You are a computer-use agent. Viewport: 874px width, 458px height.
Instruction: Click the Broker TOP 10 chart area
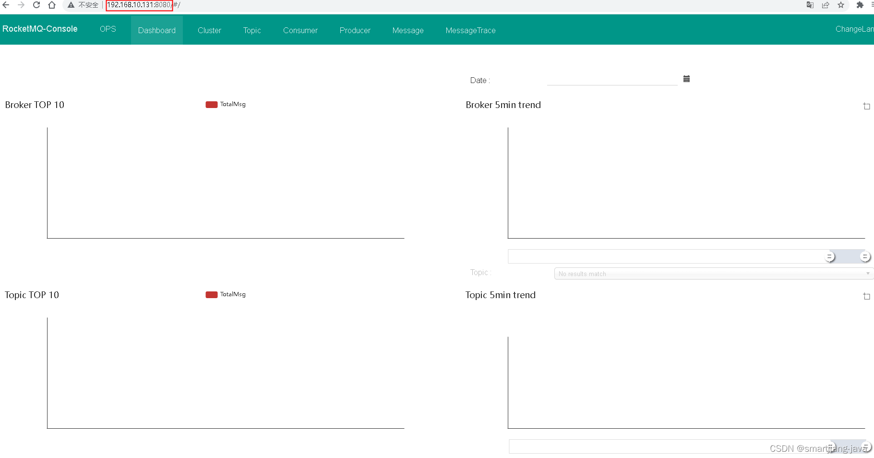226,182
